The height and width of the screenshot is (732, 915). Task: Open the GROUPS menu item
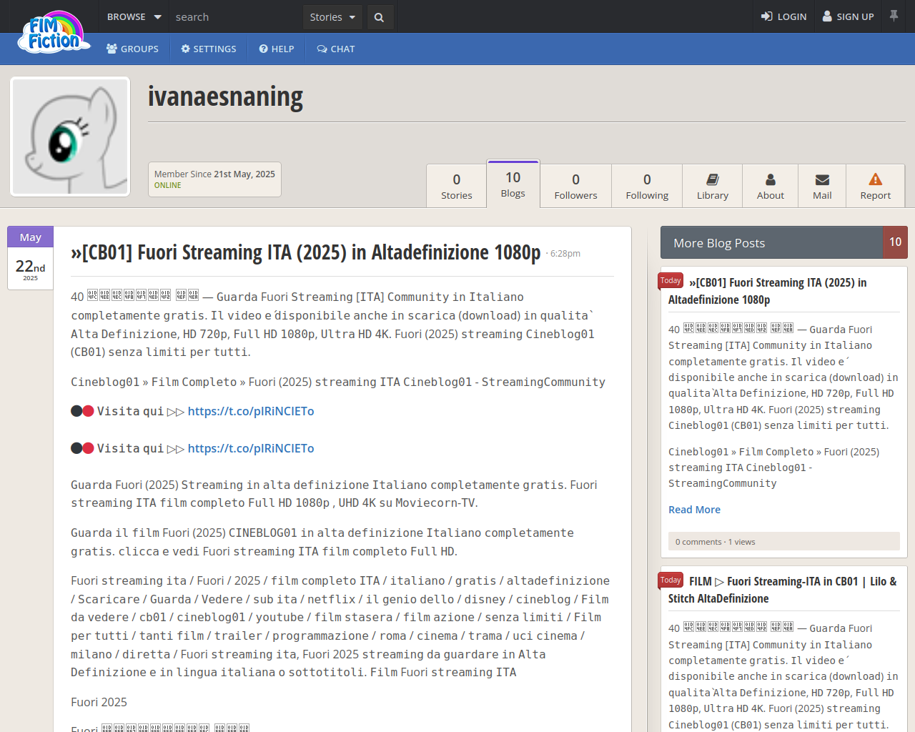132,49
